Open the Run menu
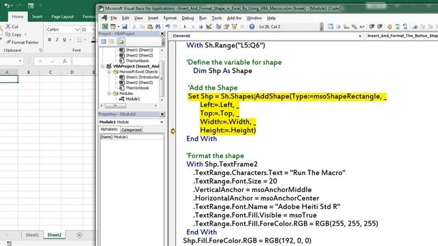 203,18
